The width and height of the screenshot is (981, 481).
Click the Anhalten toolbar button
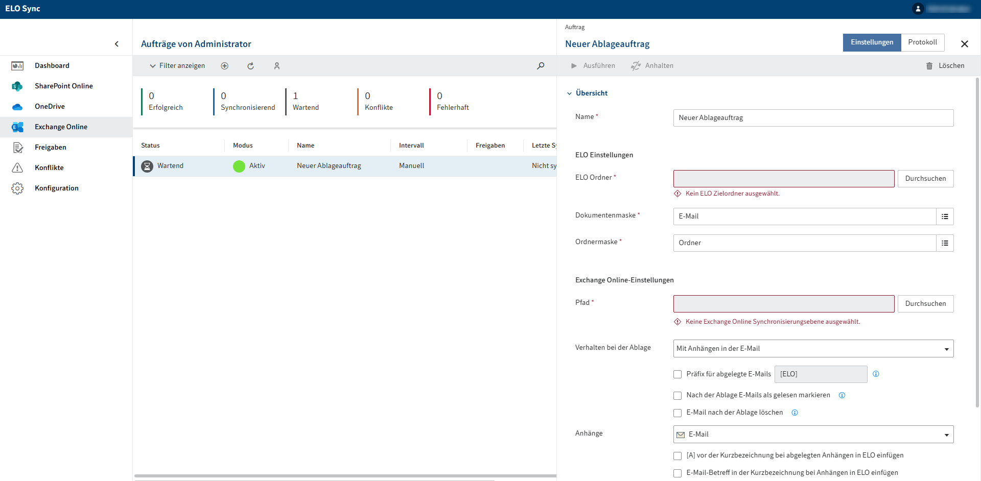pyautogui.click(x=652, y=66)
